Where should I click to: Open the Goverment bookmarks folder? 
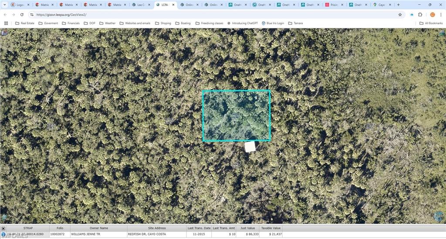(x=48, y=24)
